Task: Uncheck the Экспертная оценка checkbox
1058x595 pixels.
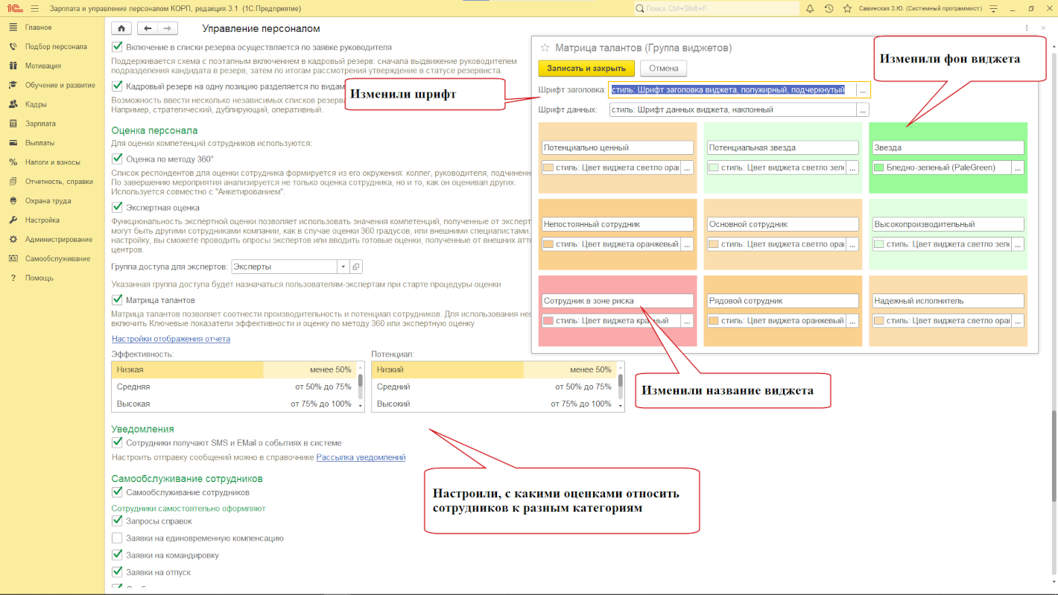Action: [x=117, y=208]
